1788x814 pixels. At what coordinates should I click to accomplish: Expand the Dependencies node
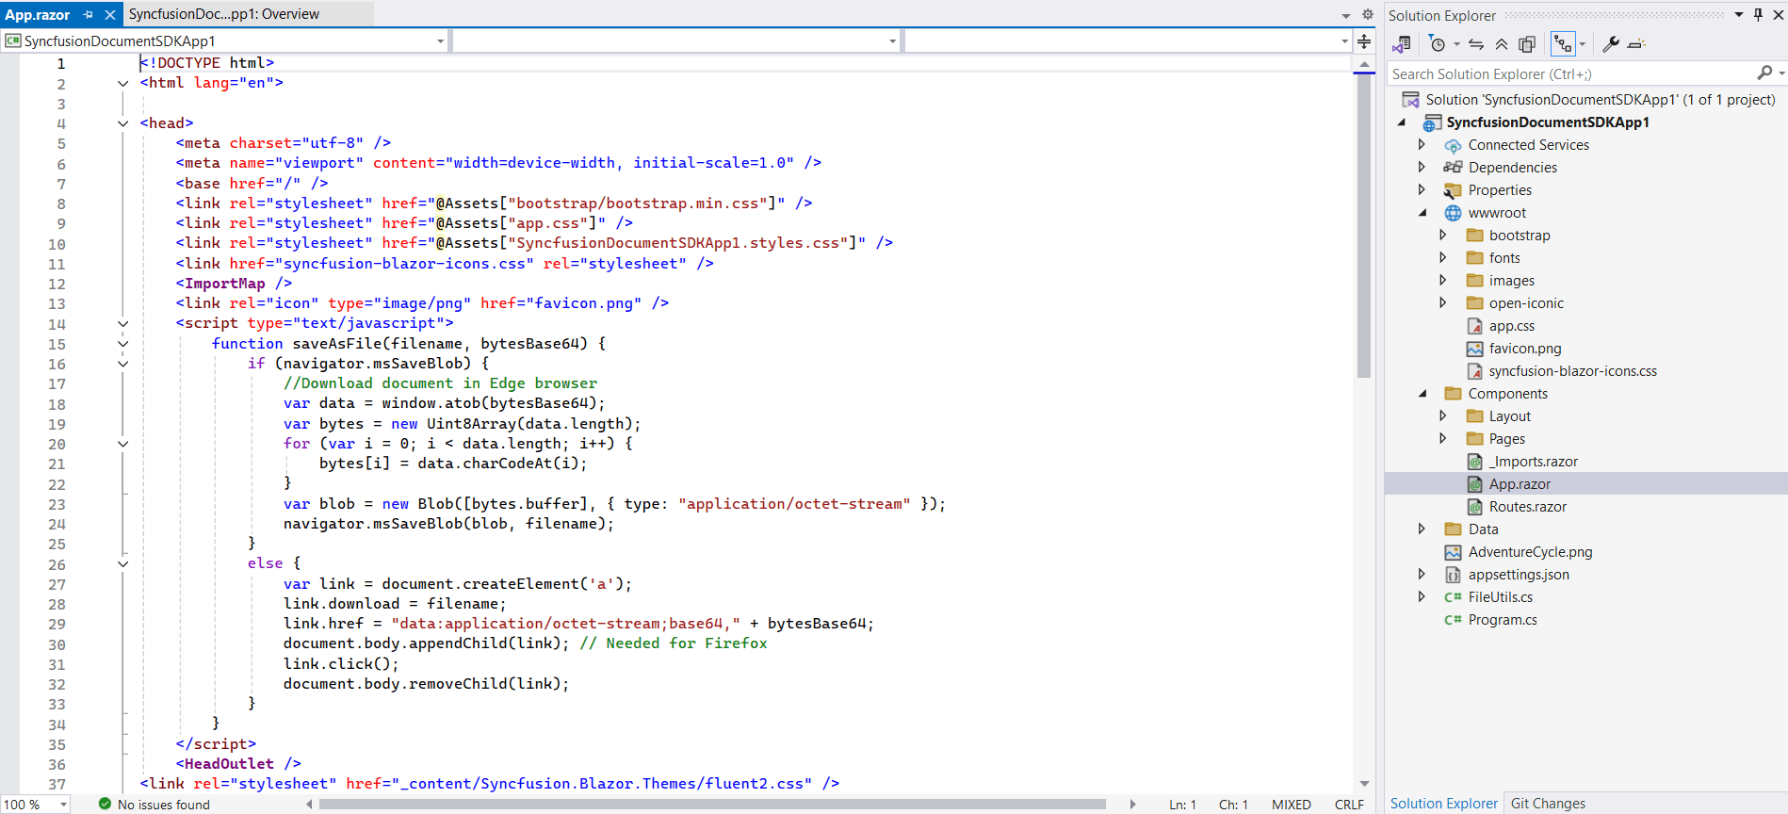1422,167
